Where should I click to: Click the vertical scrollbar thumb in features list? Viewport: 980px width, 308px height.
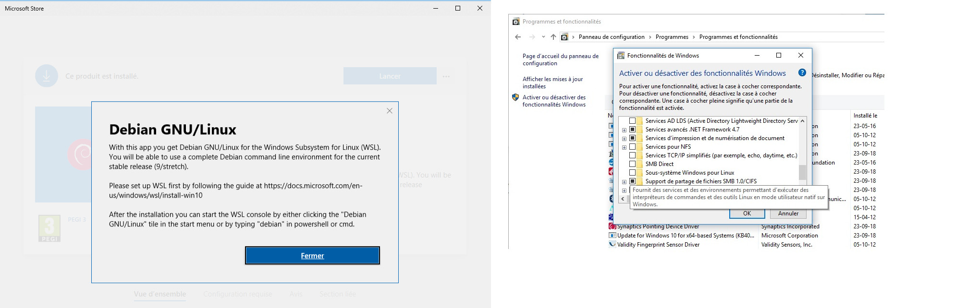point(802,172)
